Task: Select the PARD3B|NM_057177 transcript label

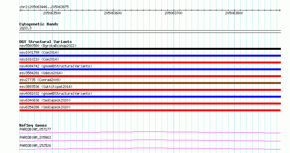Action: click(x=35, y=129)
